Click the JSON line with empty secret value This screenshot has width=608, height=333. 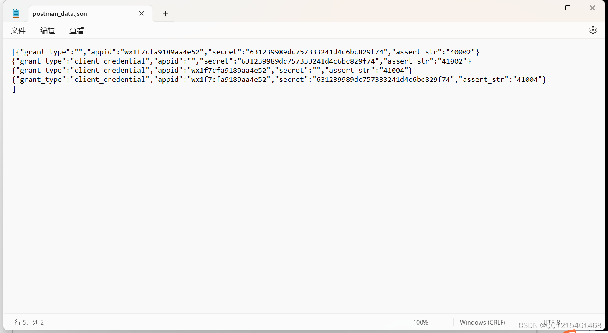point(212,71)
